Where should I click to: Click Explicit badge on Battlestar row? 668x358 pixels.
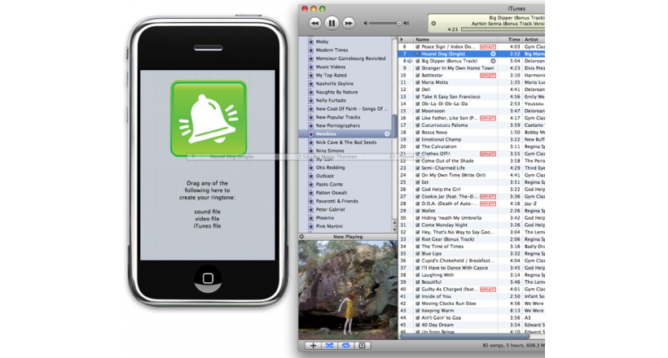click(x=488, y=76)
